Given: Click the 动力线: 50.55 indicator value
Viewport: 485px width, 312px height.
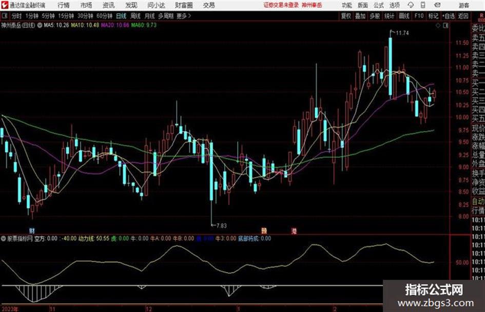Looking at the screenshot, I should coord(94,238).
